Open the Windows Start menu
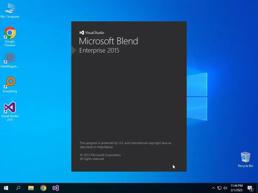This screenshot has height=193, width=258. (x=6, y=188)
